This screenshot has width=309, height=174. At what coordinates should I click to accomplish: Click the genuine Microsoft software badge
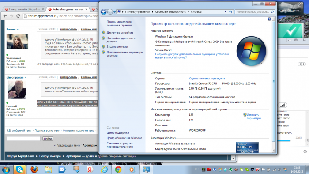click(247, 147)
